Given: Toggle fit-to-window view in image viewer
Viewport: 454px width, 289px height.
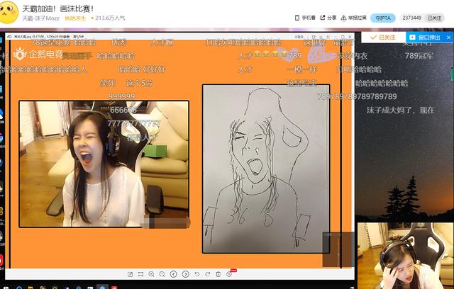Looking at the screenshot, I should (x=140, y=274).
